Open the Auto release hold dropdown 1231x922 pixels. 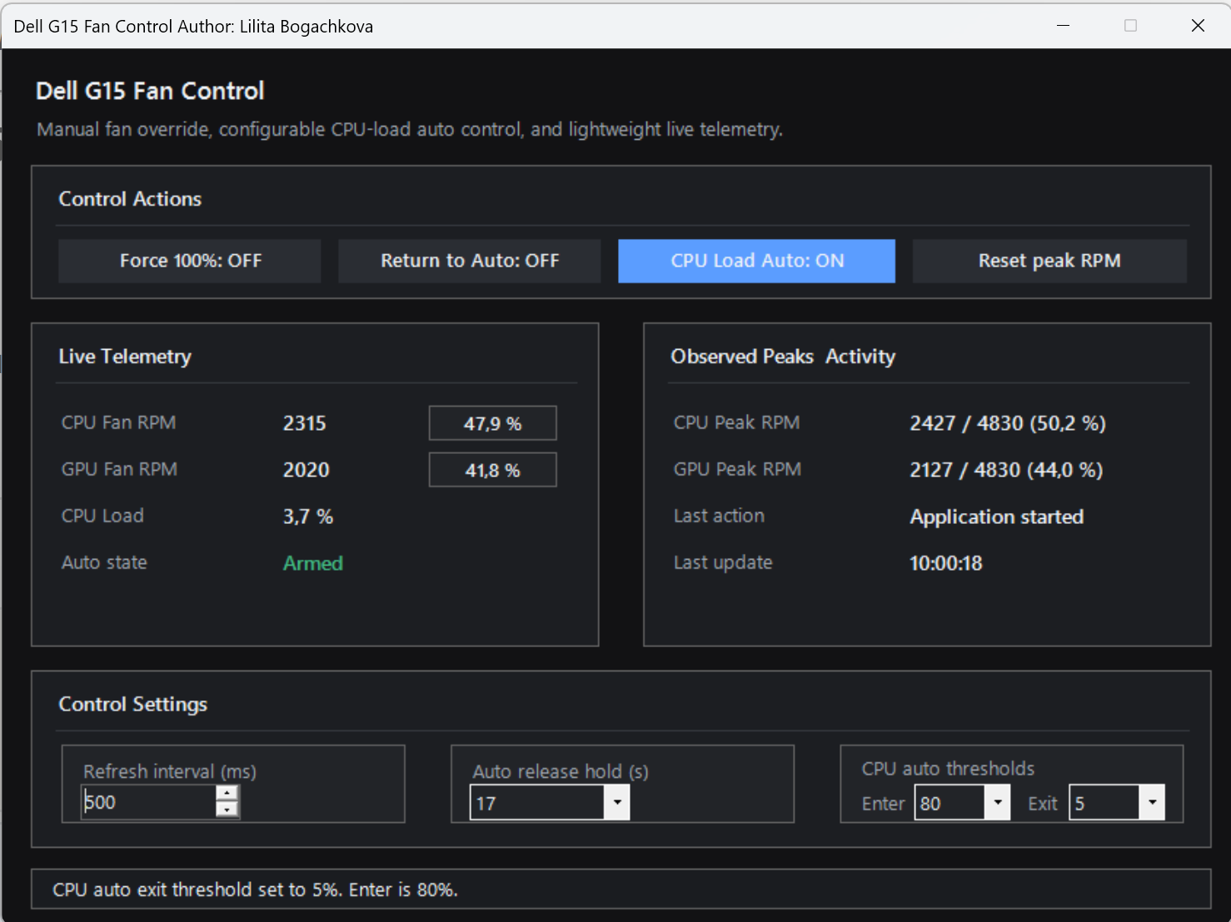click(x=617, y=803)
